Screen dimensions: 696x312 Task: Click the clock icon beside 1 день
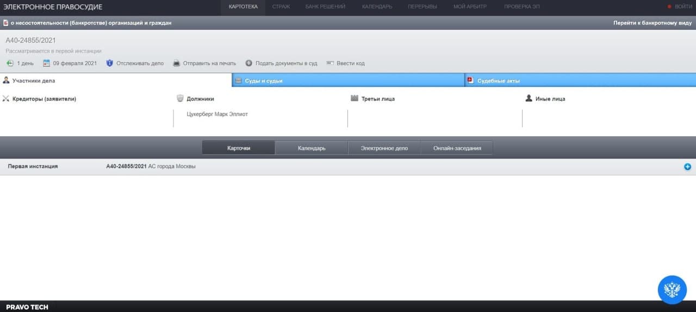click(x=10, y=63)
